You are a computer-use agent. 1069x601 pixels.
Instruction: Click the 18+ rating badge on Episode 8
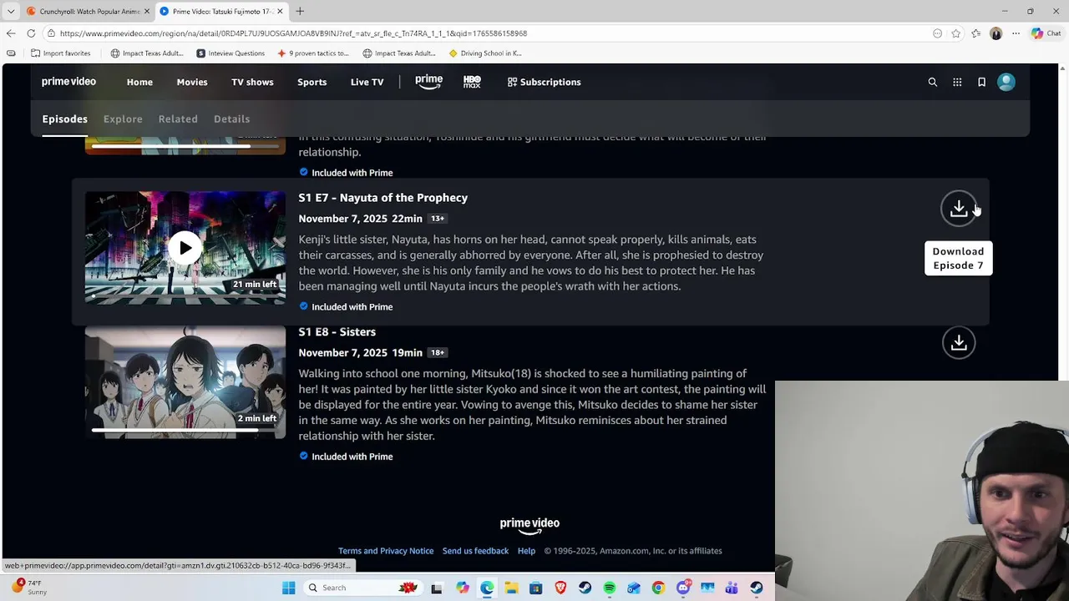coord(438,352)
